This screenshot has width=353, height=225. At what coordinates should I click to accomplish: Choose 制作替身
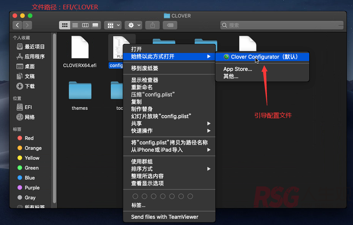pyautogui.click(x=169, y=109)
